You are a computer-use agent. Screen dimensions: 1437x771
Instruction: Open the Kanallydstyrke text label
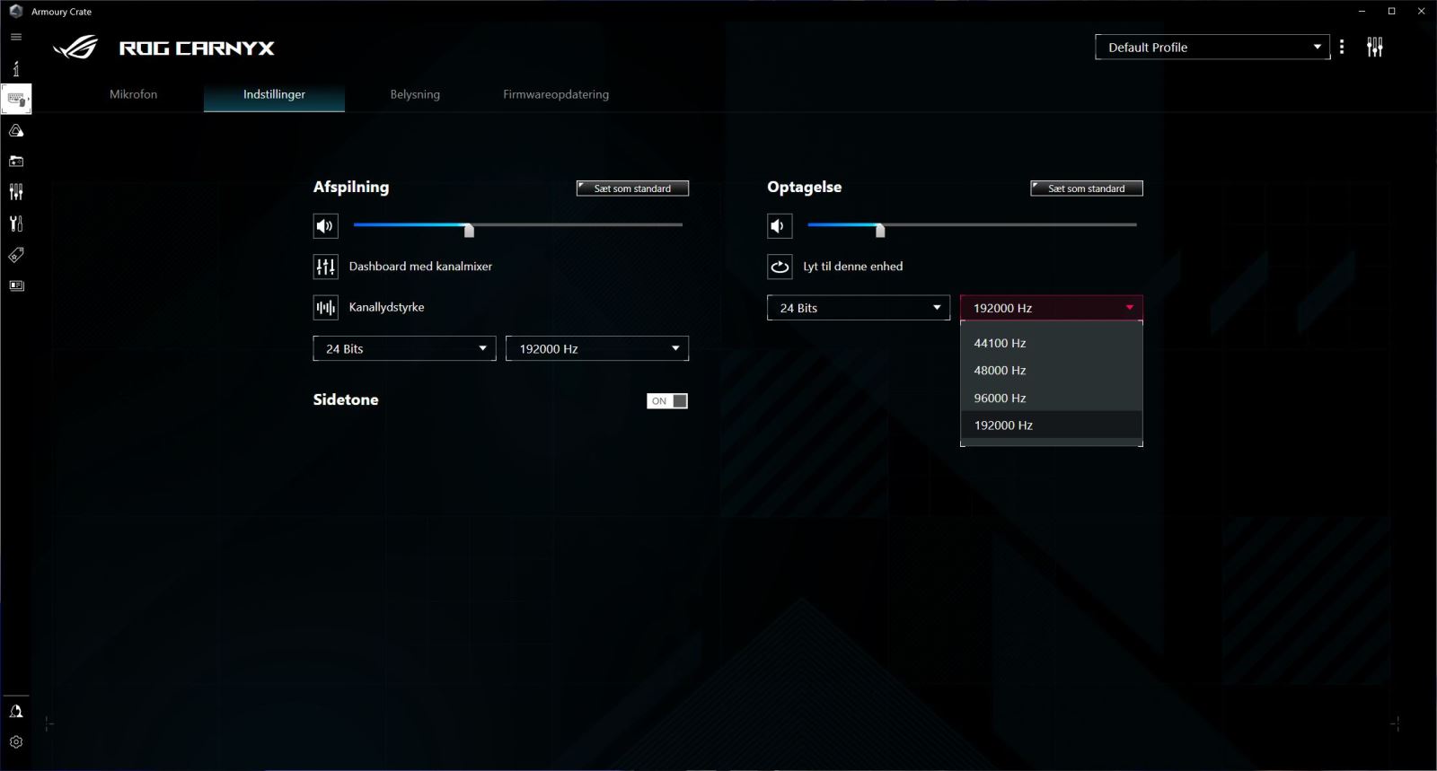[386, 307]
